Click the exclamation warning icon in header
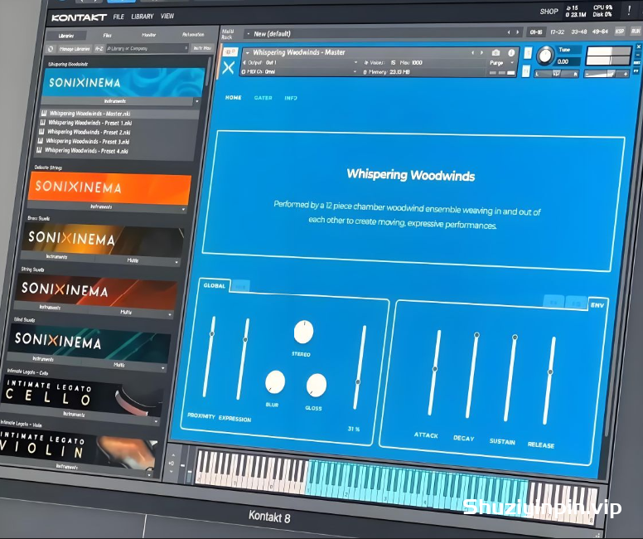 pyautogui.click(x=629, y=10)
